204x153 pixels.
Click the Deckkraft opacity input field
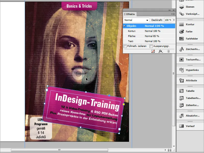coord(168,20)
